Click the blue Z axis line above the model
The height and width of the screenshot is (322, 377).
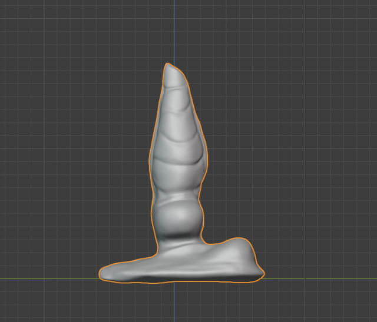tap(174, 29)
